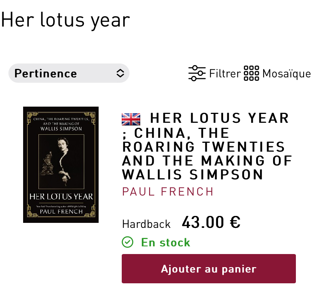Add book to cart with Ajouter au panier
The image size is (319, 301).
click(x=209, y=269)
